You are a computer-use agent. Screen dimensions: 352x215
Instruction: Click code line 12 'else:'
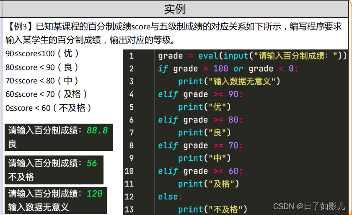(170, 197)
